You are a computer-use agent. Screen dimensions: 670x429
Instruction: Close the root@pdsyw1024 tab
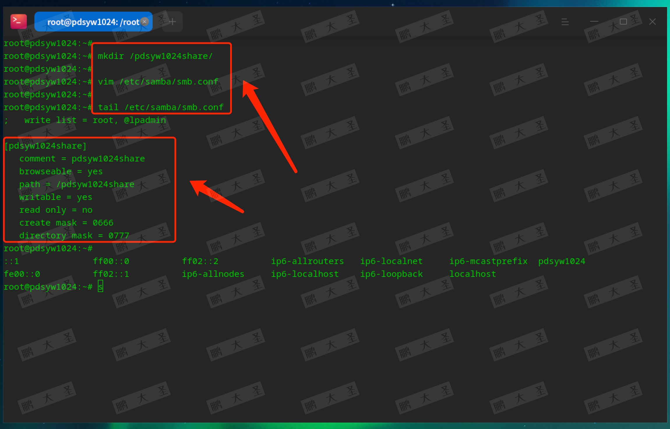coord(144,22)
